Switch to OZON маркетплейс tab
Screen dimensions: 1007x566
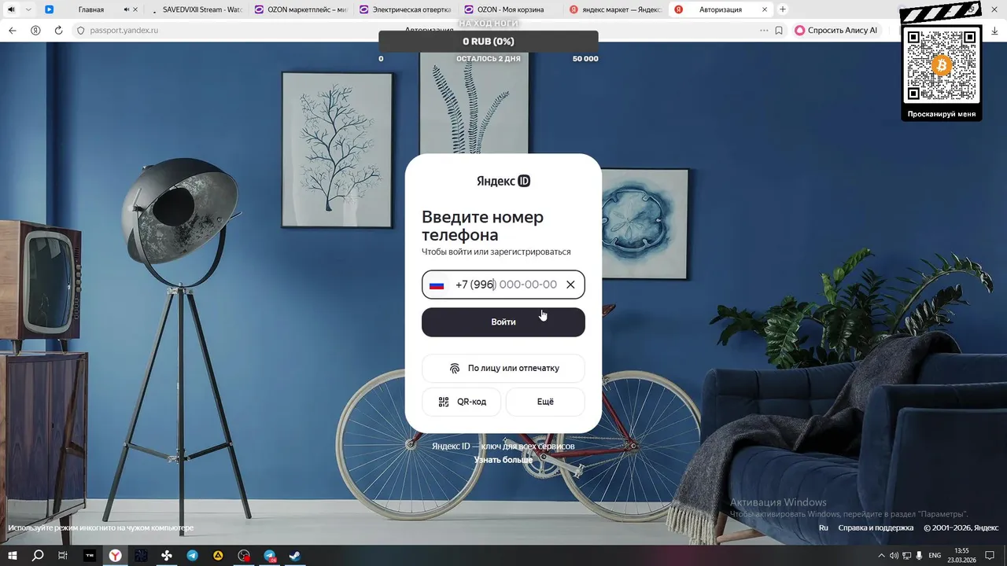tap(301, 9)
